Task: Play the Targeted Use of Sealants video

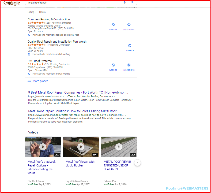Action: point(119,147)
